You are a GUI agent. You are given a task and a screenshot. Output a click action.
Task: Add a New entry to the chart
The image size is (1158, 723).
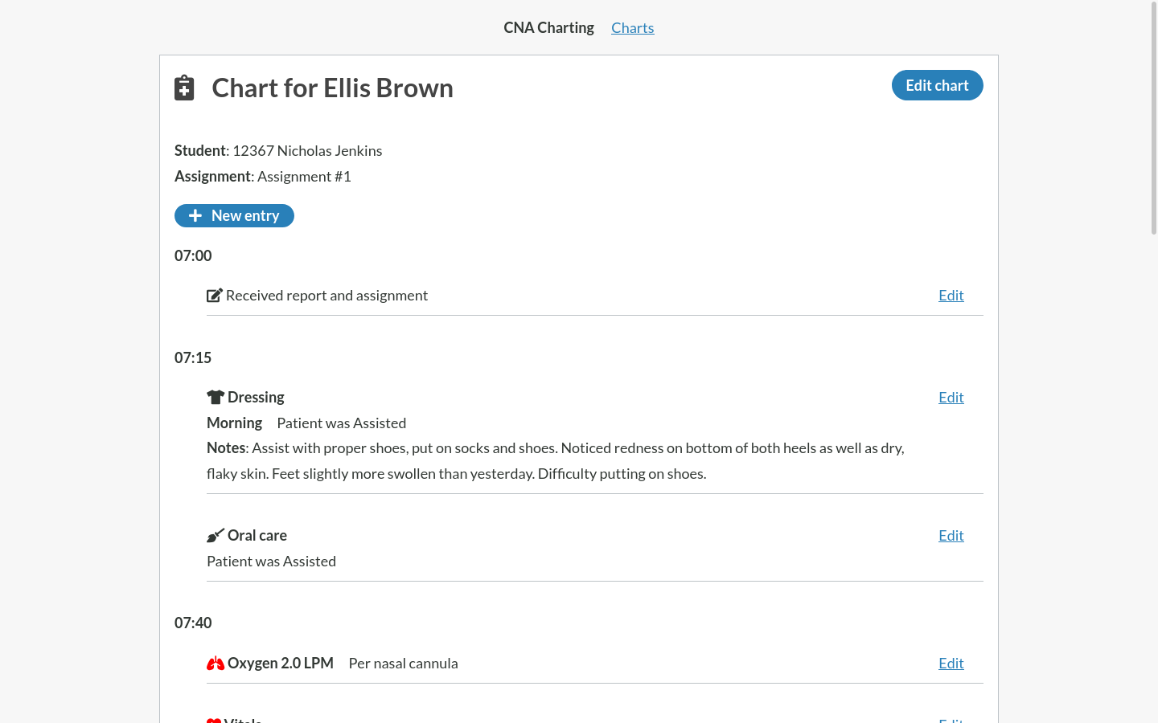pos(234,215)
